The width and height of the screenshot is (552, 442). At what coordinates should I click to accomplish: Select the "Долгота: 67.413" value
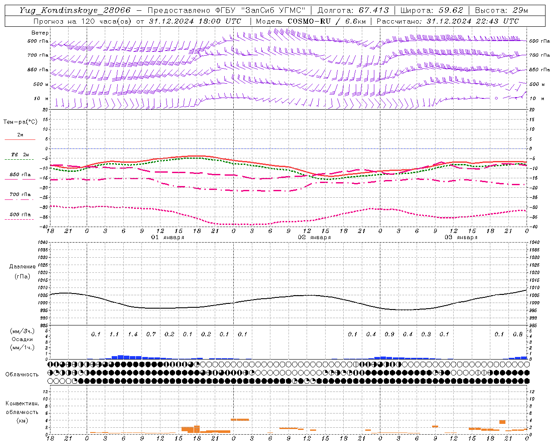[x=353, y=10]
